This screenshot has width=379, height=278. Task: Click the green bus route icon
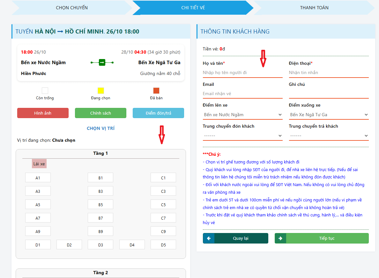(102, 63)
